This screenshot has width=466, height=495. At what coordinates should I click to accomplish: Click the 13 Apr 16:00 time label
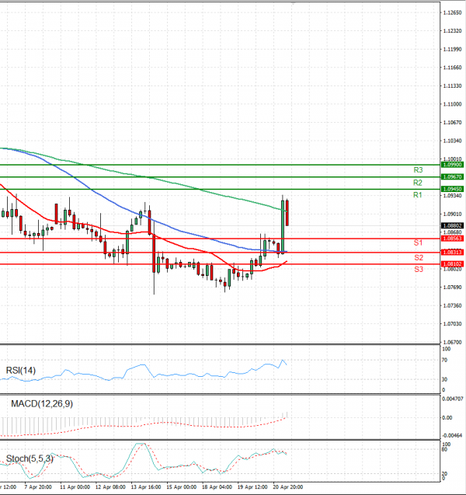[146, 487]
